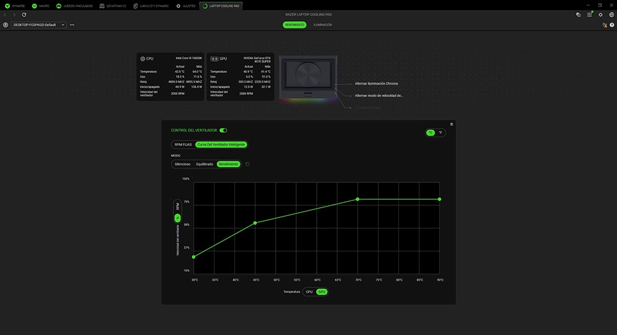Select the curve point at 30°C
Viewport: 617px width, 335px height.
pos(193,257)
